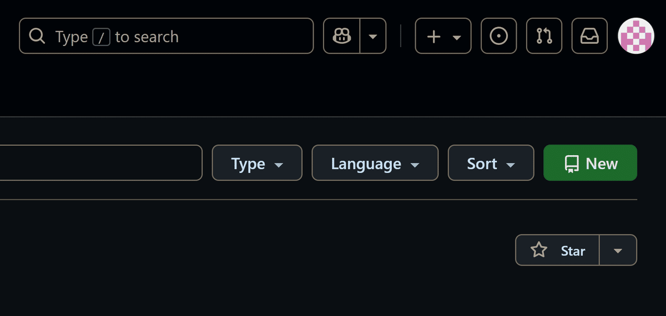This screenshot has width=666, height=316.
Task: Click the slash key hint in search
Action: [x=101, y=37]
